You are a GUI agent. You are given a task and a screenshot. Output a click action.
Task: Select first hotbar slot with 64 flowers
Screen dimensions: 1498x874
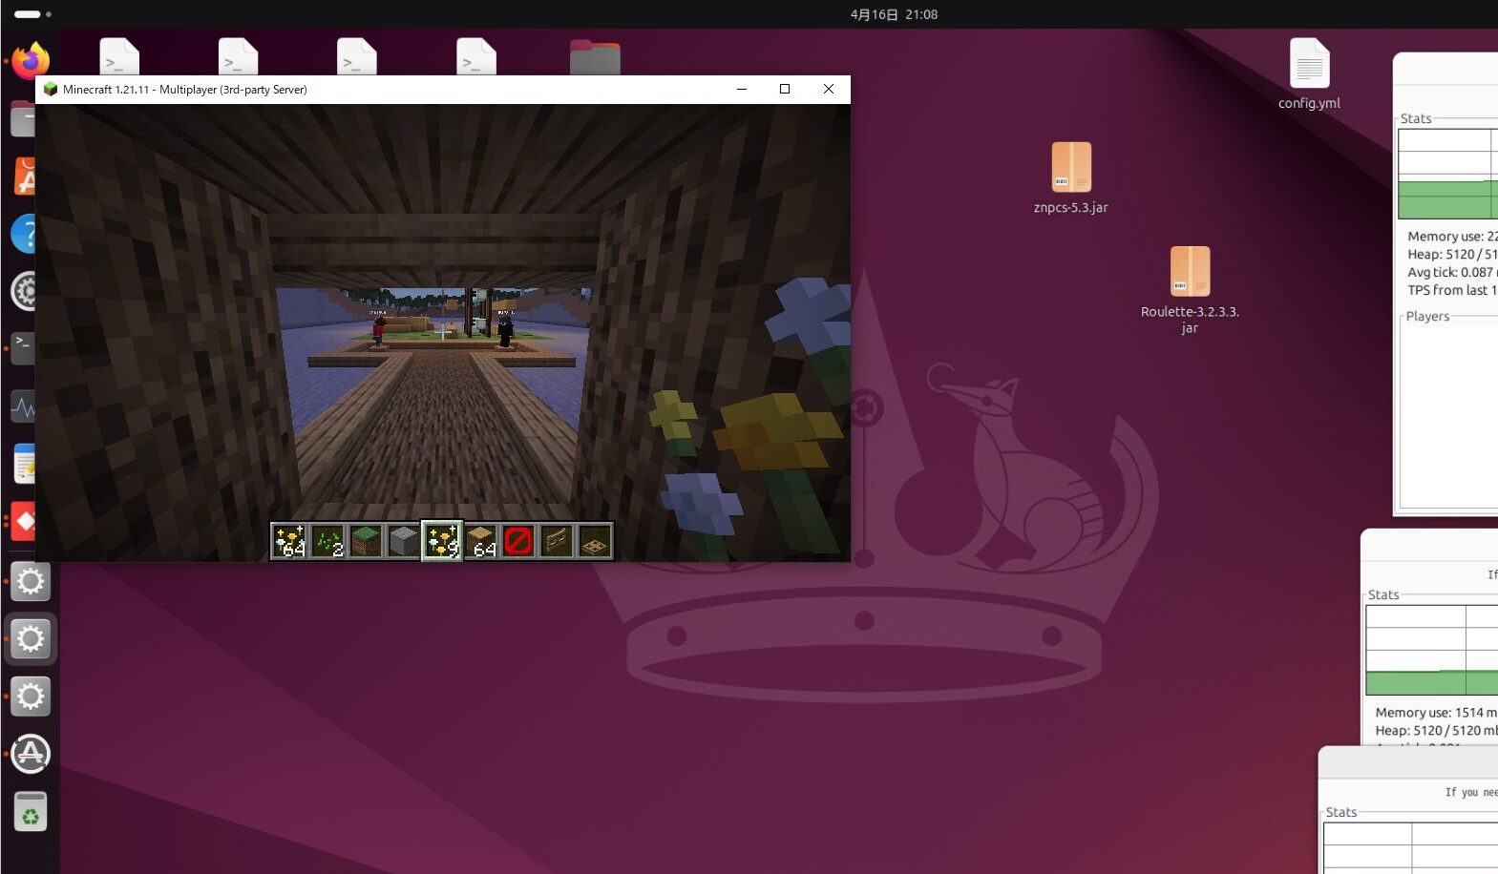(x=289, y=541)
